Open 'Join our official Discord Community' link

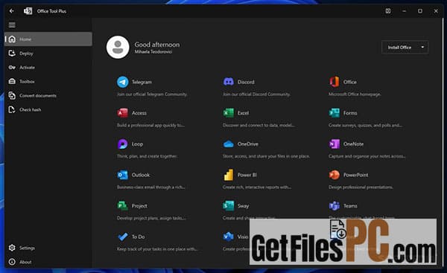tap(256, 94)
